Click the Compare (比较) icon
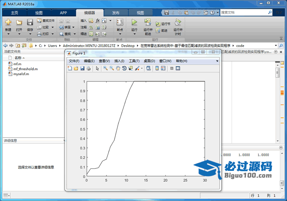Image resolution: width=287 pixels, height=201 pixels. (x=39, y=27)
